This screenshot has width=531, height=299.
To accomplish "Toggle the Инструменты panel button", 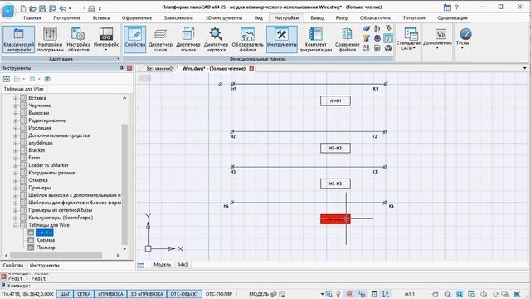I will (282, 39).
